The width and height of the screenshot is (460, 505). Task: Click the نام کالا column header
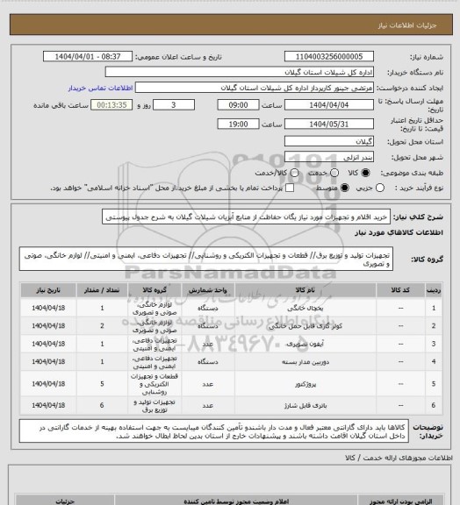point(305,290)
